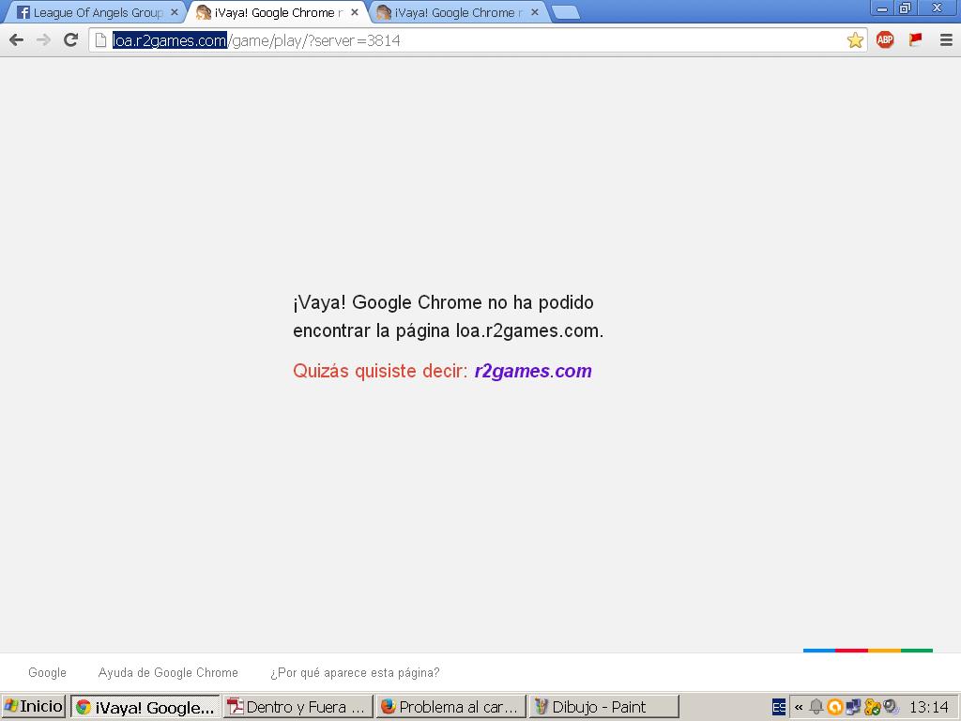The image size is (961, 721).
Task: Open a new tab
Action: point(565,13)
